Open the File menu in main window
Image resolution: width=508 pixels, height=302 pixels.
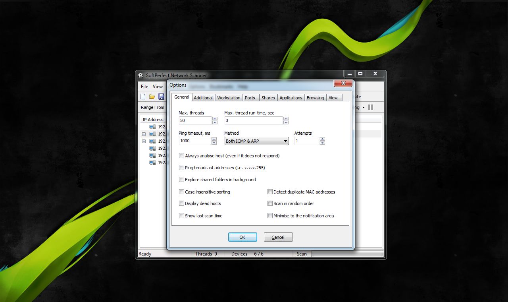(x=144, y=86)
